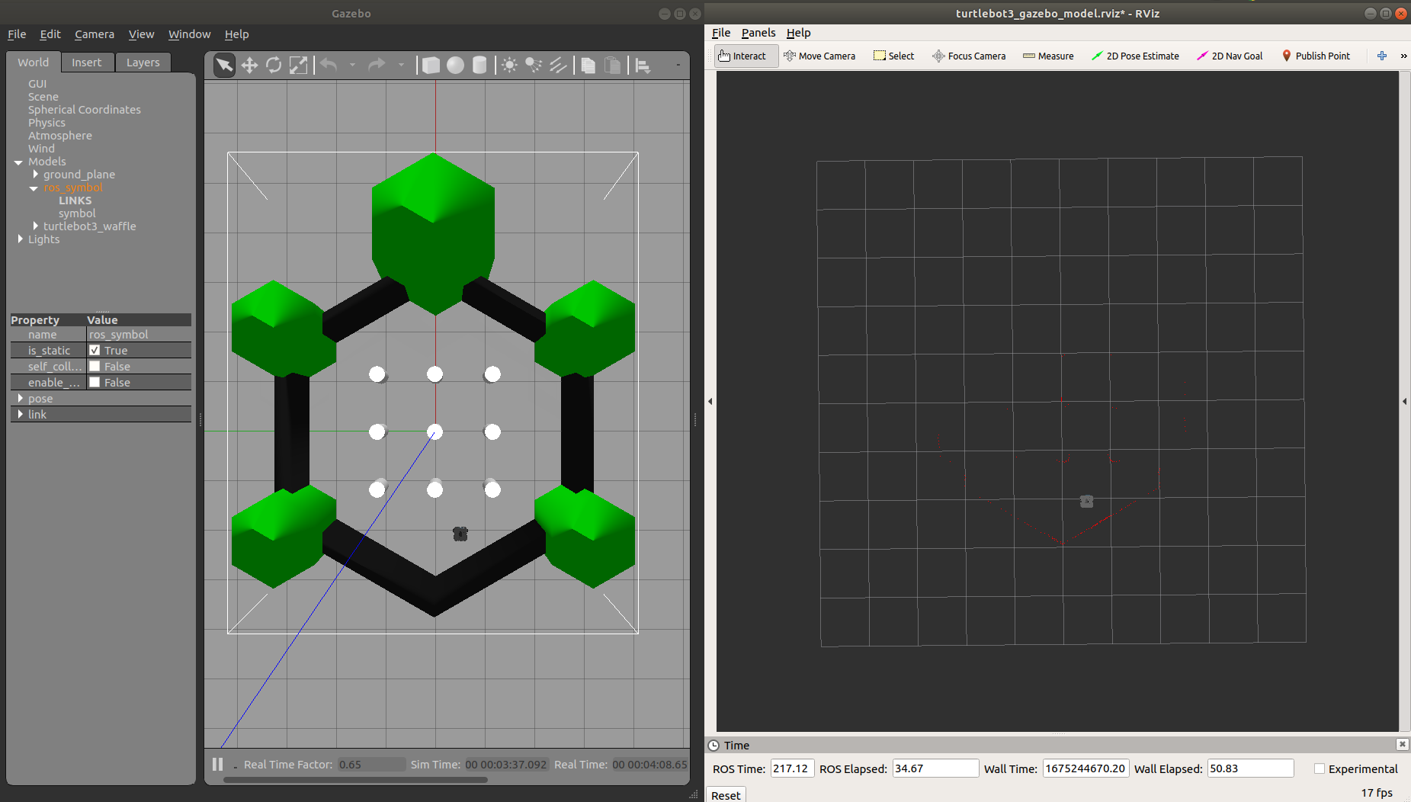Click the paste icon in Gazebo toolbar
This screenshot has width=1411, height=802.
pyautogui.click(x=612, y=66)
